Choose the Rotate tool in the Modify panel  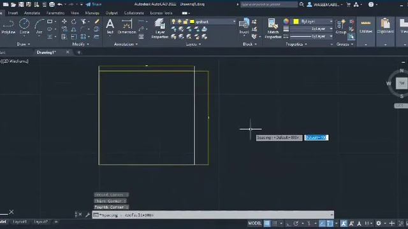[x=74, y=22]
